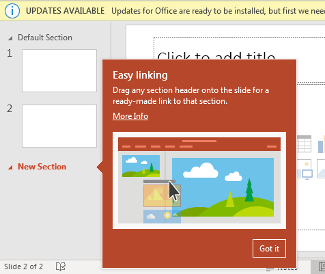Collapse the Default Section triangle
This screenshot has width=325, height=274.
pyautogui.click(x=10, y=38)
